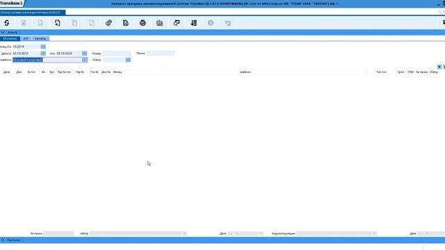Click the АК column header

click(43, 72)
